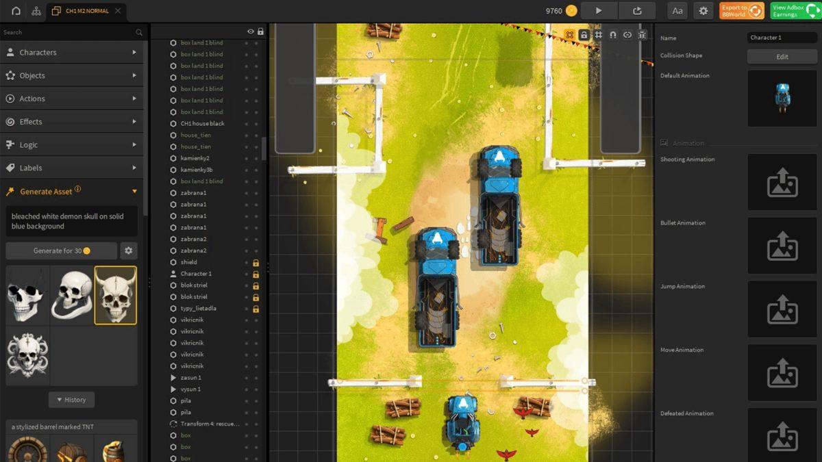
Task: Click the share export arrow icon
Action: [x=637, y=11]
